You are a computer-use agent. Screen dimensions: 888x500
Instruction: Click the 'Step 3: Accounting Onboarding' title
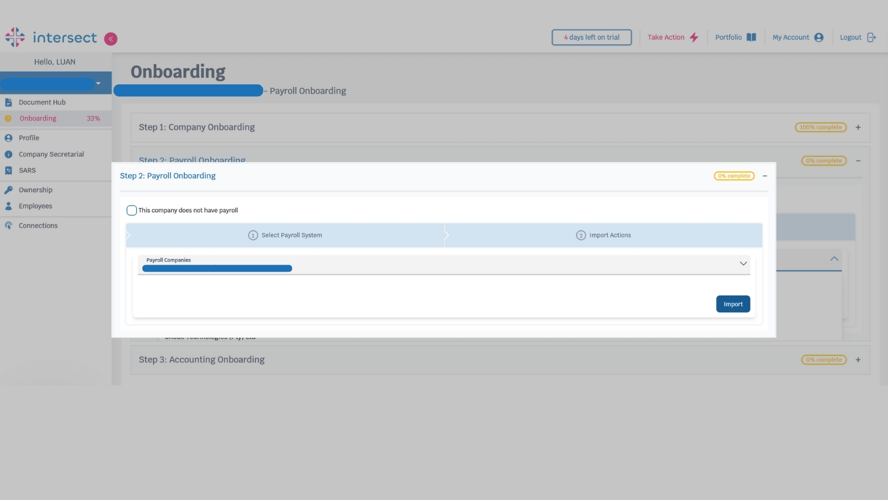click(x=201, y=360)
